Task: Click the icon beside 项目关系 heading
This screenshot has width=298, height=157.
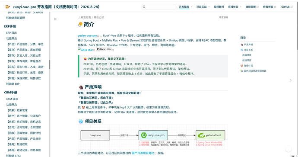Action: click(x=81, y=122)
